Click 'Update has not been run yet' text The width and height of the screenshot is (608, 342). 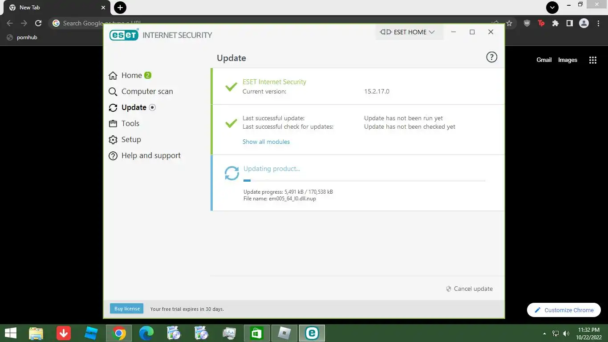403,118
